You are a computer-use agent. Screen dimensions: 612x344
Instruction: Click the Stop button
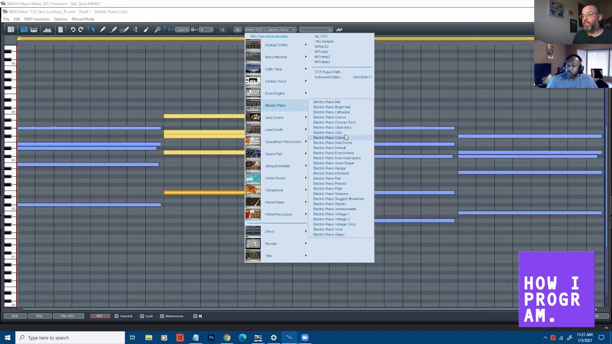click(14, 316)
